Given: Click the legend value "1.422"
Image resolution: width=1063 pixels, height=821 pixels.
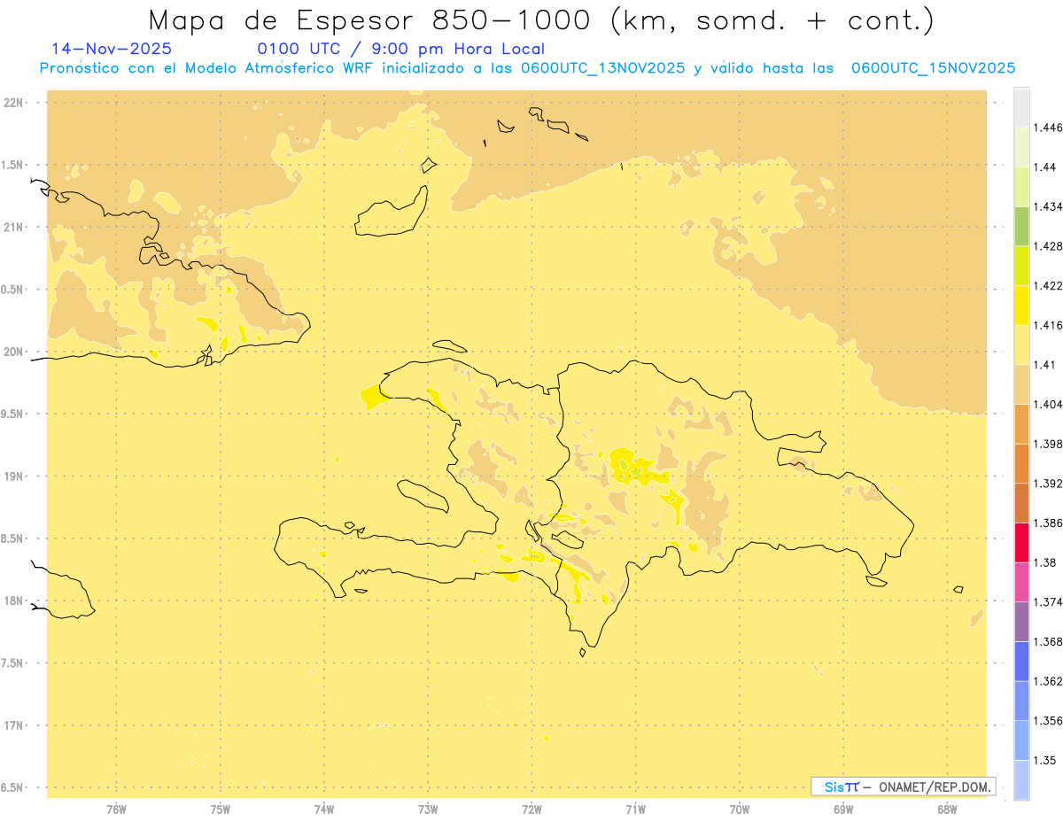Looking at the screenshot, I should [1048, 285].
